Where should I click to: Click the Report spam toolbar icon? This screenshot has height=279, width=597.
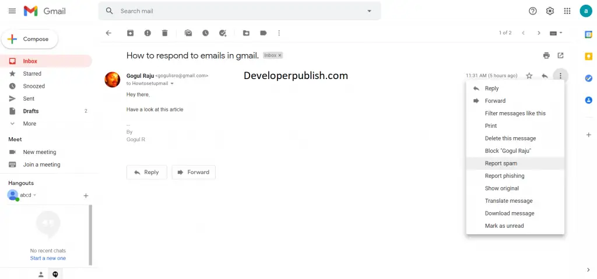pos(148,33)
